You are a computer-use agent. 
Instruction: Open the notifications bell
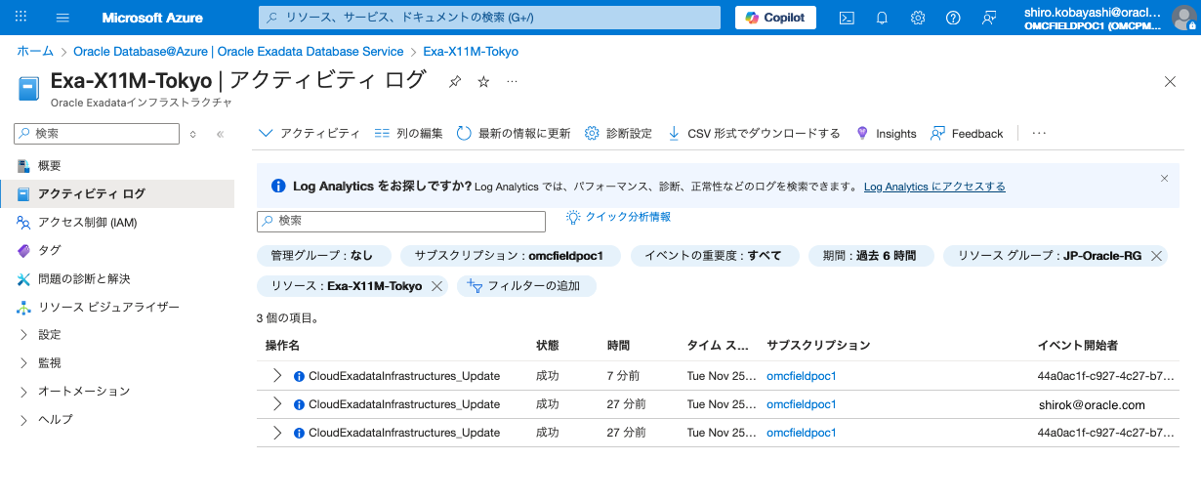[883, 18]
